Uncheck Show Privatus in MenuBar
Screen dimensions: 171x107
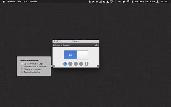(22, 66)
